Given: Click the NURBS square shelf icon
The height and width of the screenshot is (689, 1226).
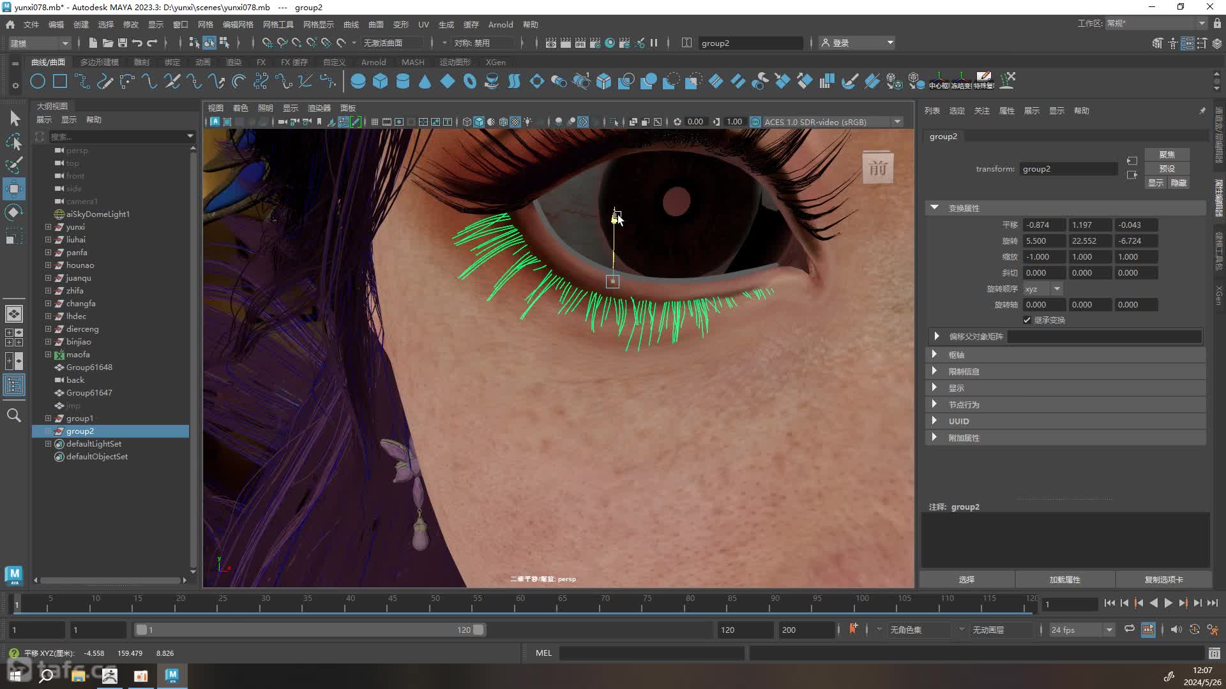Looking at the screenshot, I should tap(60, 82).
